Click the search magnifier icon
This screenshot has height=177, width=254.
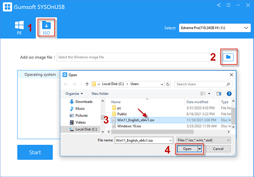pyautogui.click(x=228, y=84)
